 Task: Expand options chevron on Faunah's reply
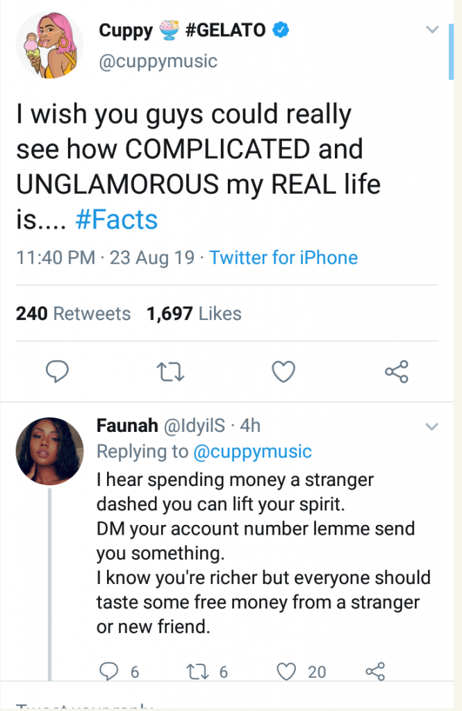[432, 426]
